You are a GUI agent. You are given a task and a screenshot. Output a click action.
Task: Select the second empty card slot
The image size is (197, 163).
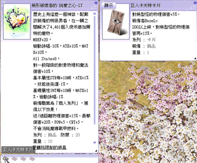pyautogui.click(x=15, y=159)
